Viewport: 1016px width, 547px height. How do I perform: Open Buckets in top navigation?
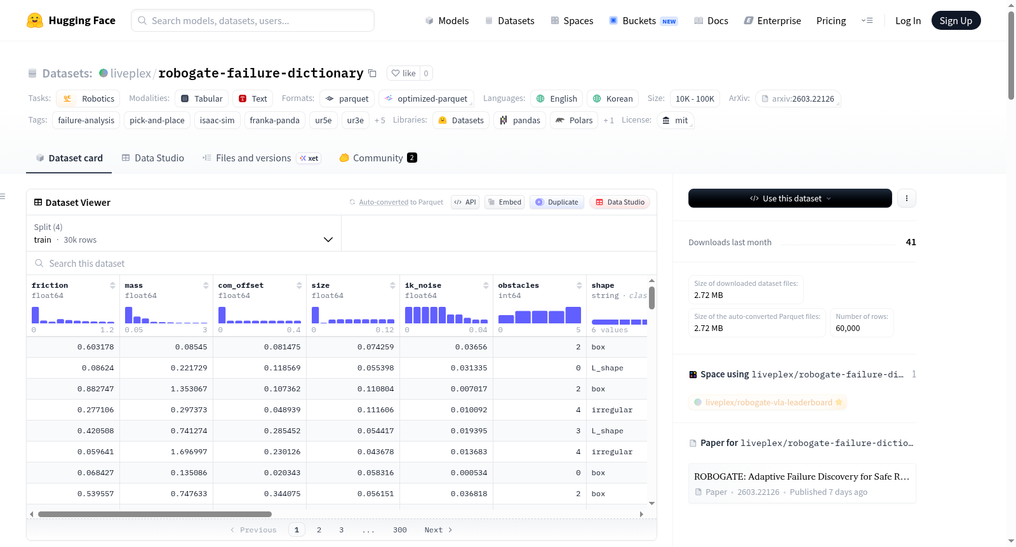[643, 21]
